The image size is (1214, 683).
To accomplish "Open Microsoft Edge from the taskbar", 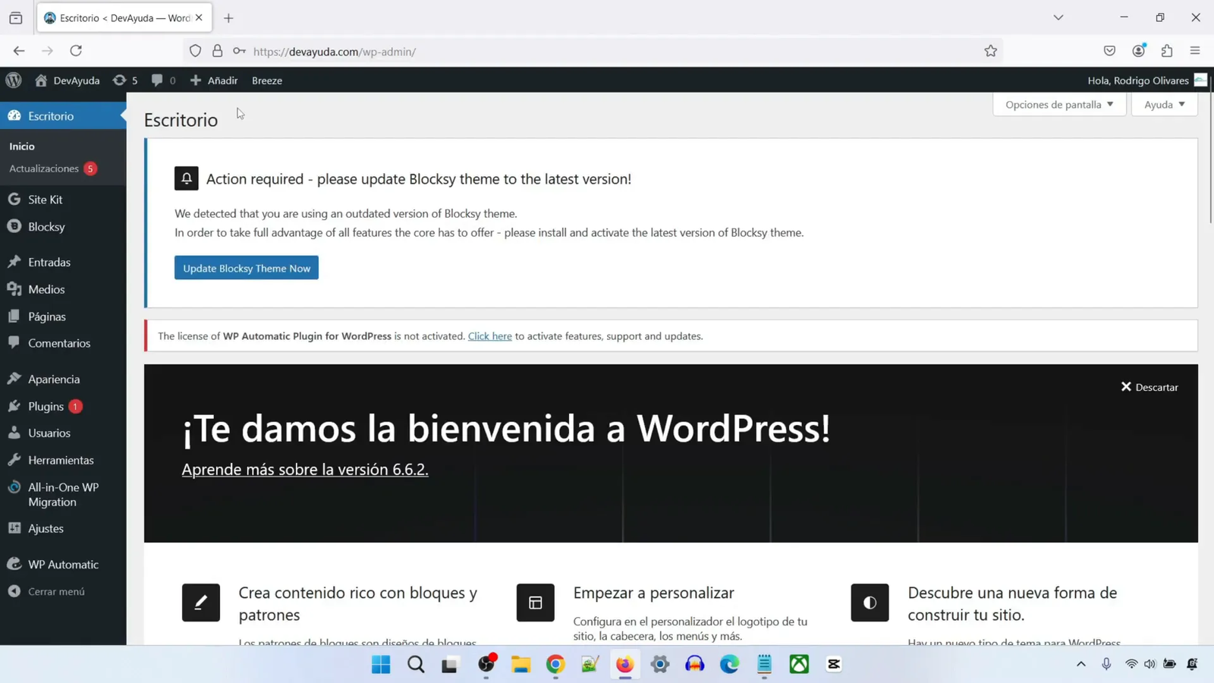I will pyautogui.click(x=728, y=664).
